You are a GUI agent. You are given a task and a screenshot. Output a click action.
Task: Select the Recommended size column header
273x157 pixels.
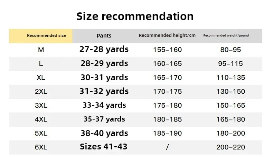[x=41, y=35]
